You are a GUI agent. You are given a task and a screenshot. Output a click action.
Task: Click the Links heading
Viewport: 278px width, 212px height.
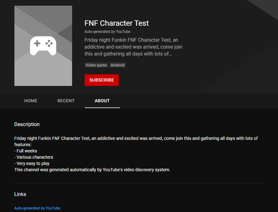[20, 194]
